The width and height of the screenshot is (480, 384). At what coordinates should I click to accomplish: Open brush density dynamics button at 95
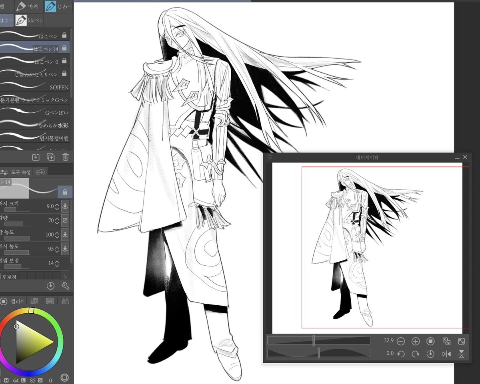tap(65, 249)
